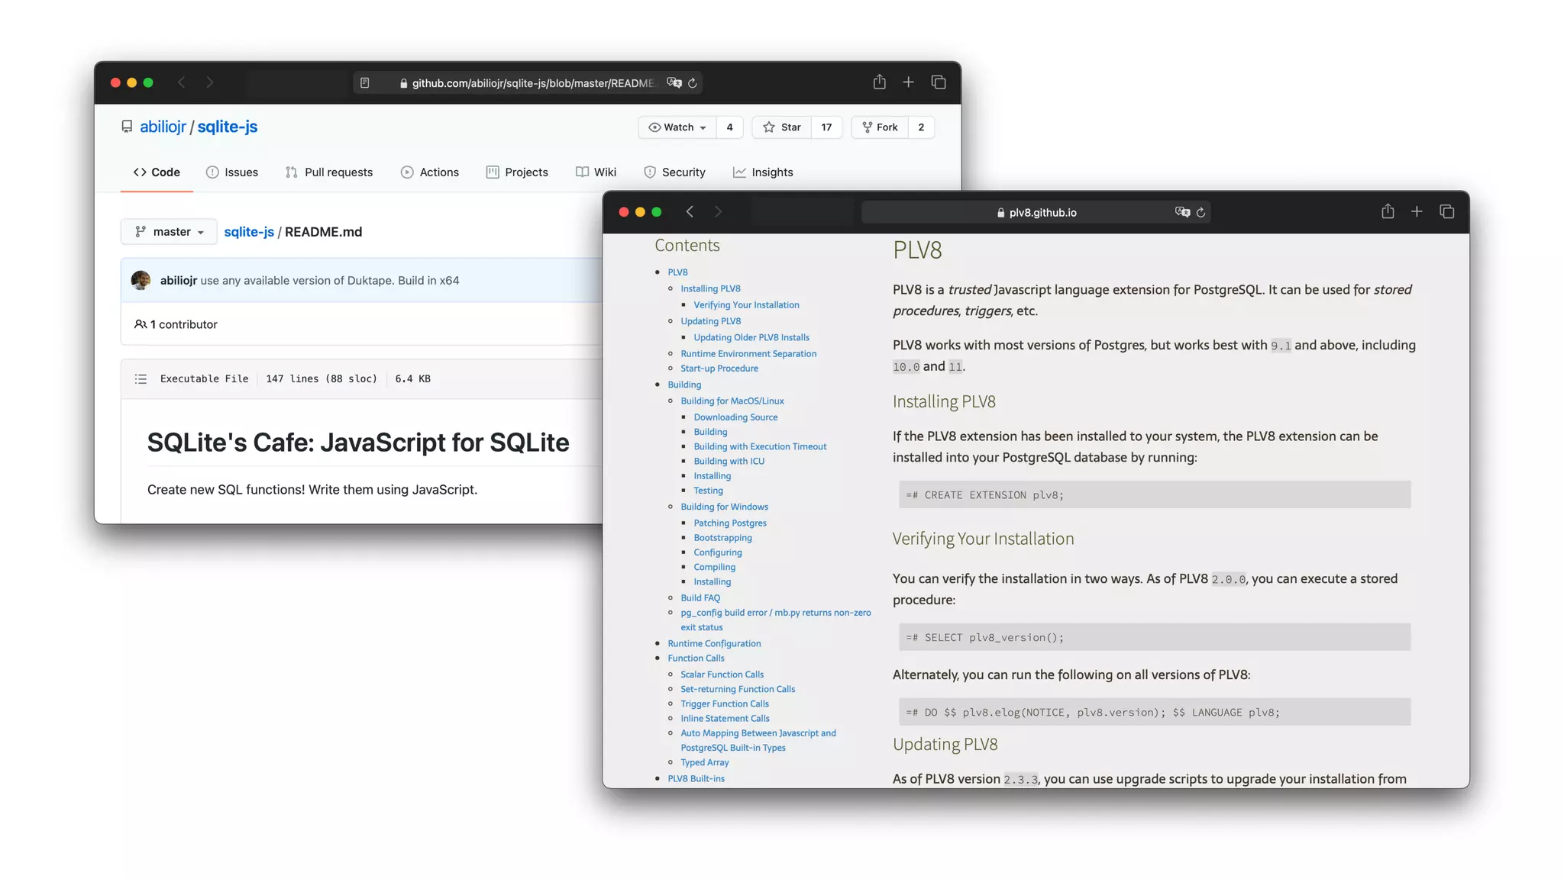Viewport: 1564px width, 879px height.
Task: Open the Pull requests tab
Action: click(x=329, y=172)
